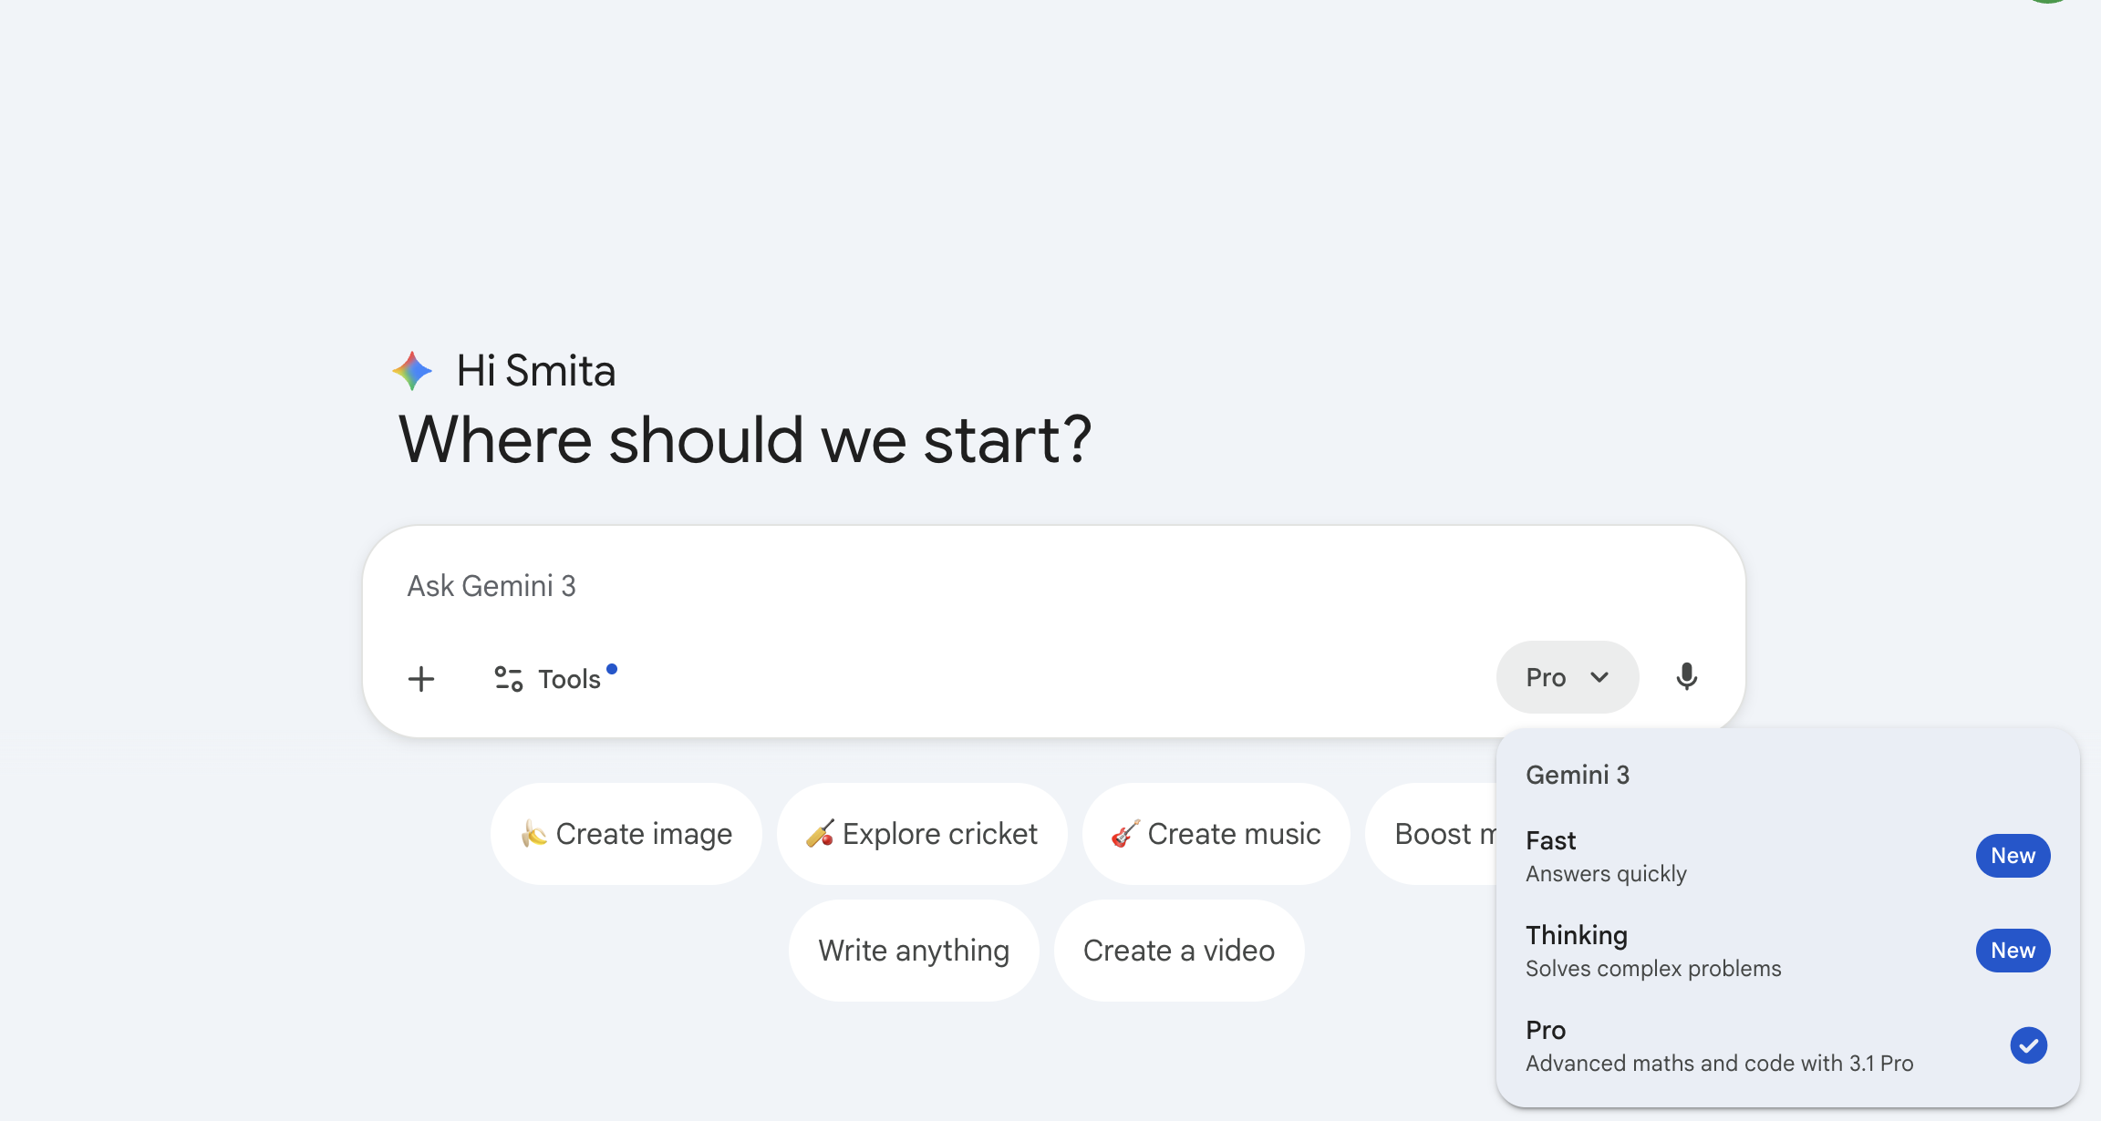The image size is (2101, 1121).
Task: Open the Tools menu
Action: coord(555,679)
